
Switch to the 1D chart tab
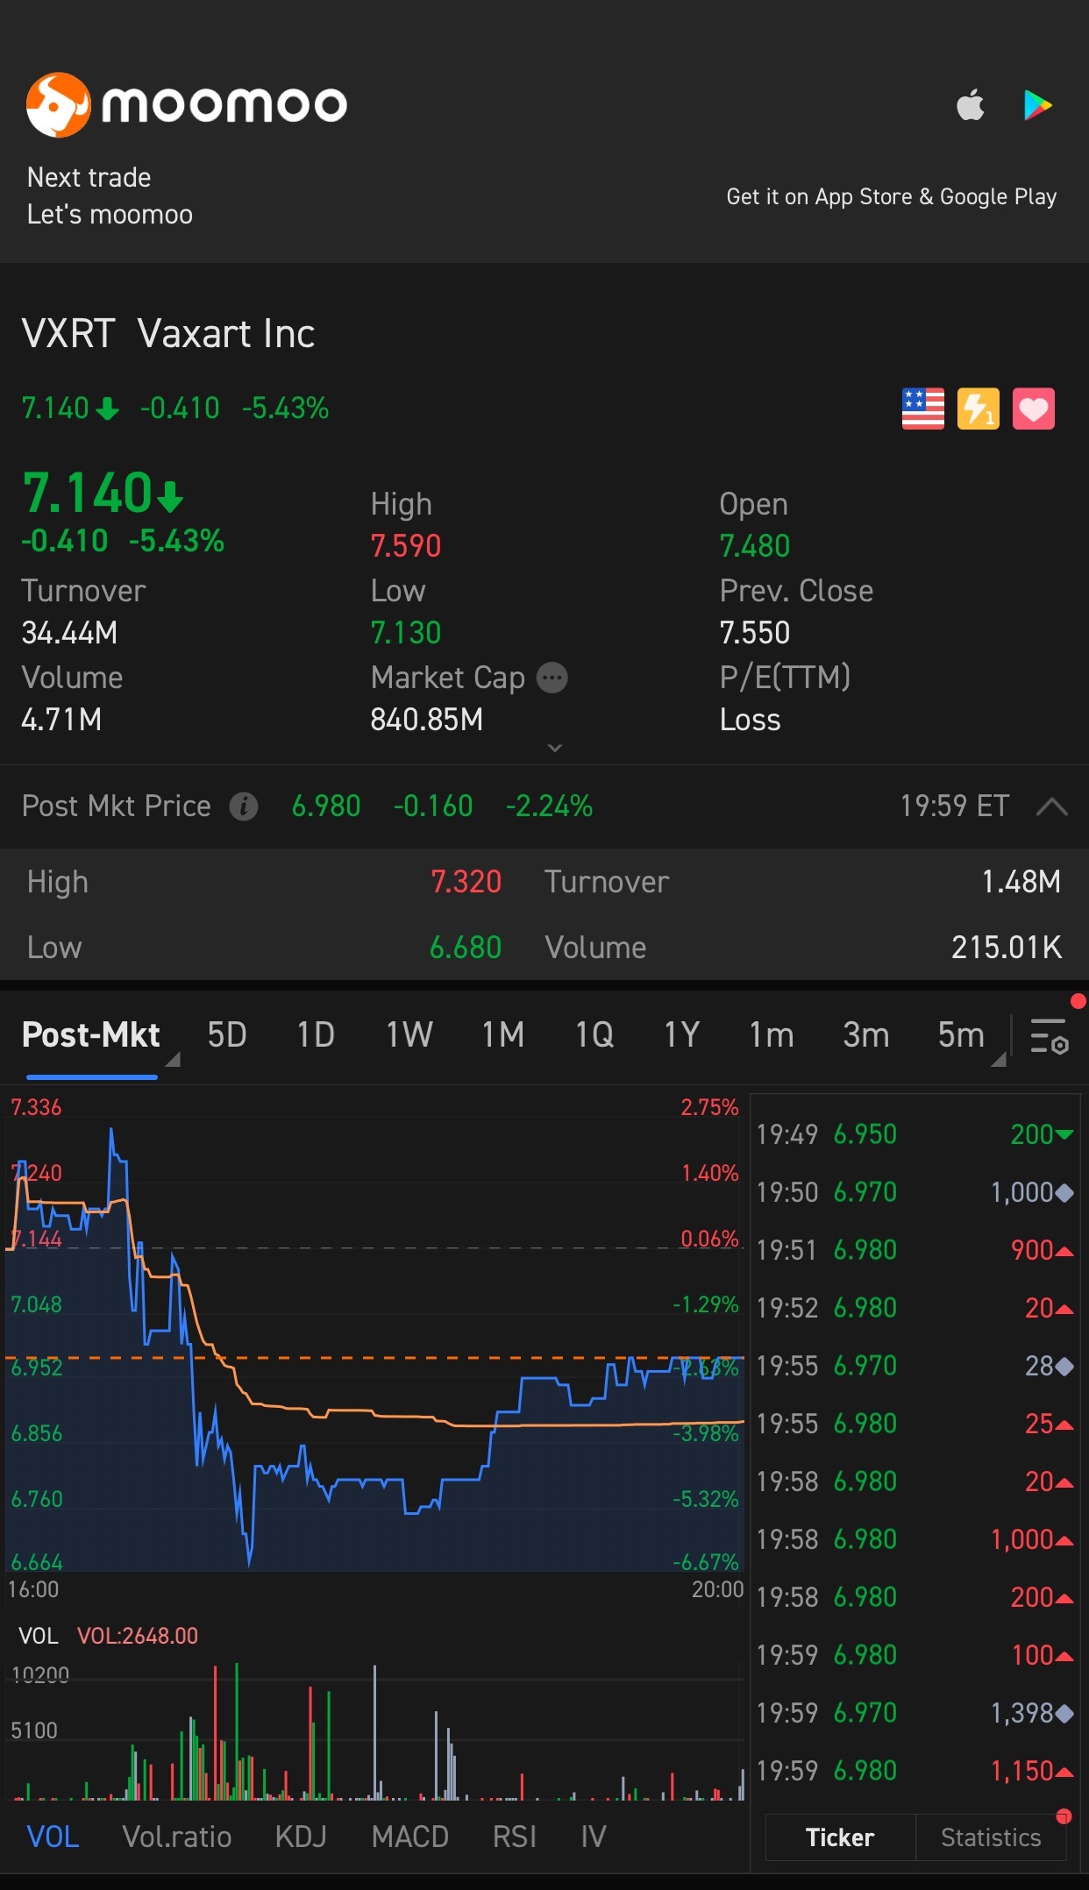[x=316, y=1035]
